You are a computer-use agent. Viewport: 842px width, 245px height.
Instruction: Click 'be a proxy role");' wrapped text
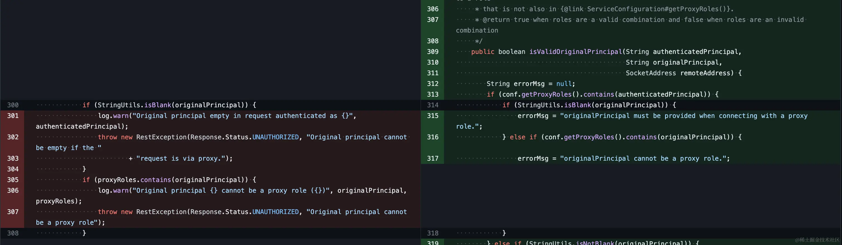[x=70, y=222]
